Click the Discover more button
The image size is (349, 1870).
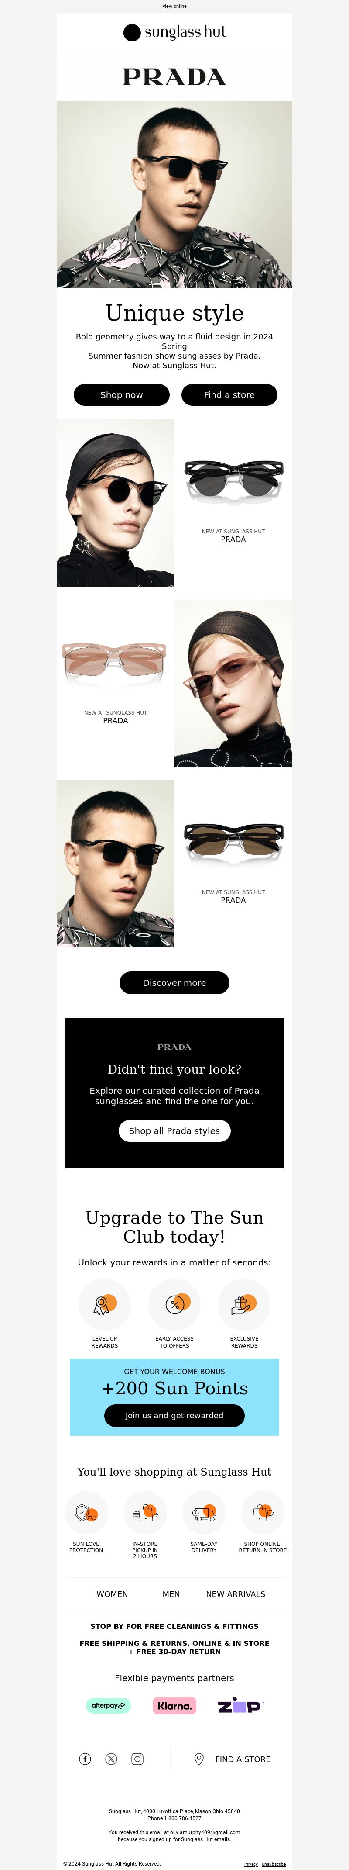(174, 982)
